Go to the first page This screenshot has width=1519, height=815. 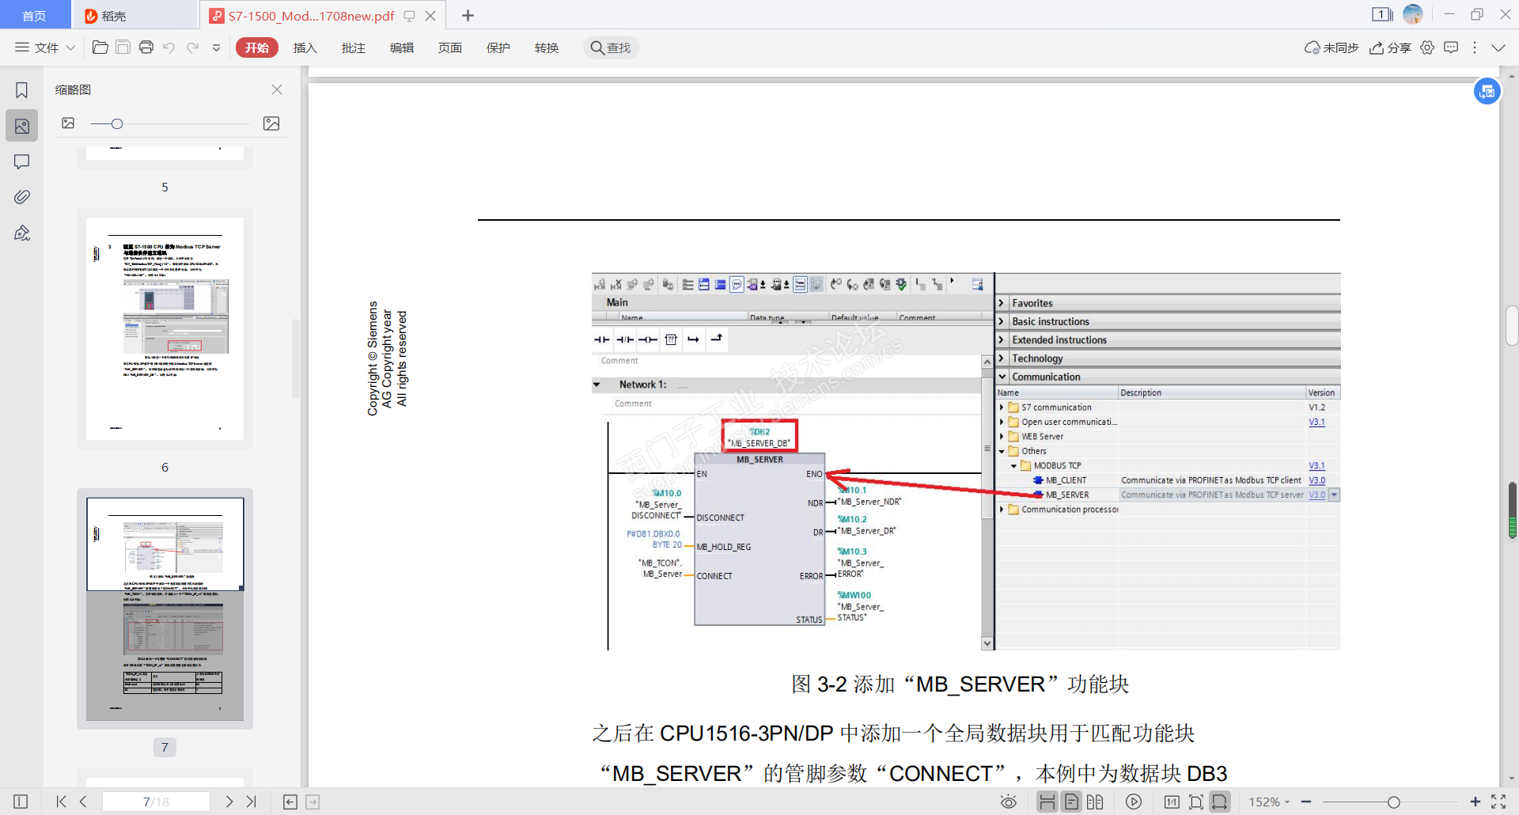[62, 802]
